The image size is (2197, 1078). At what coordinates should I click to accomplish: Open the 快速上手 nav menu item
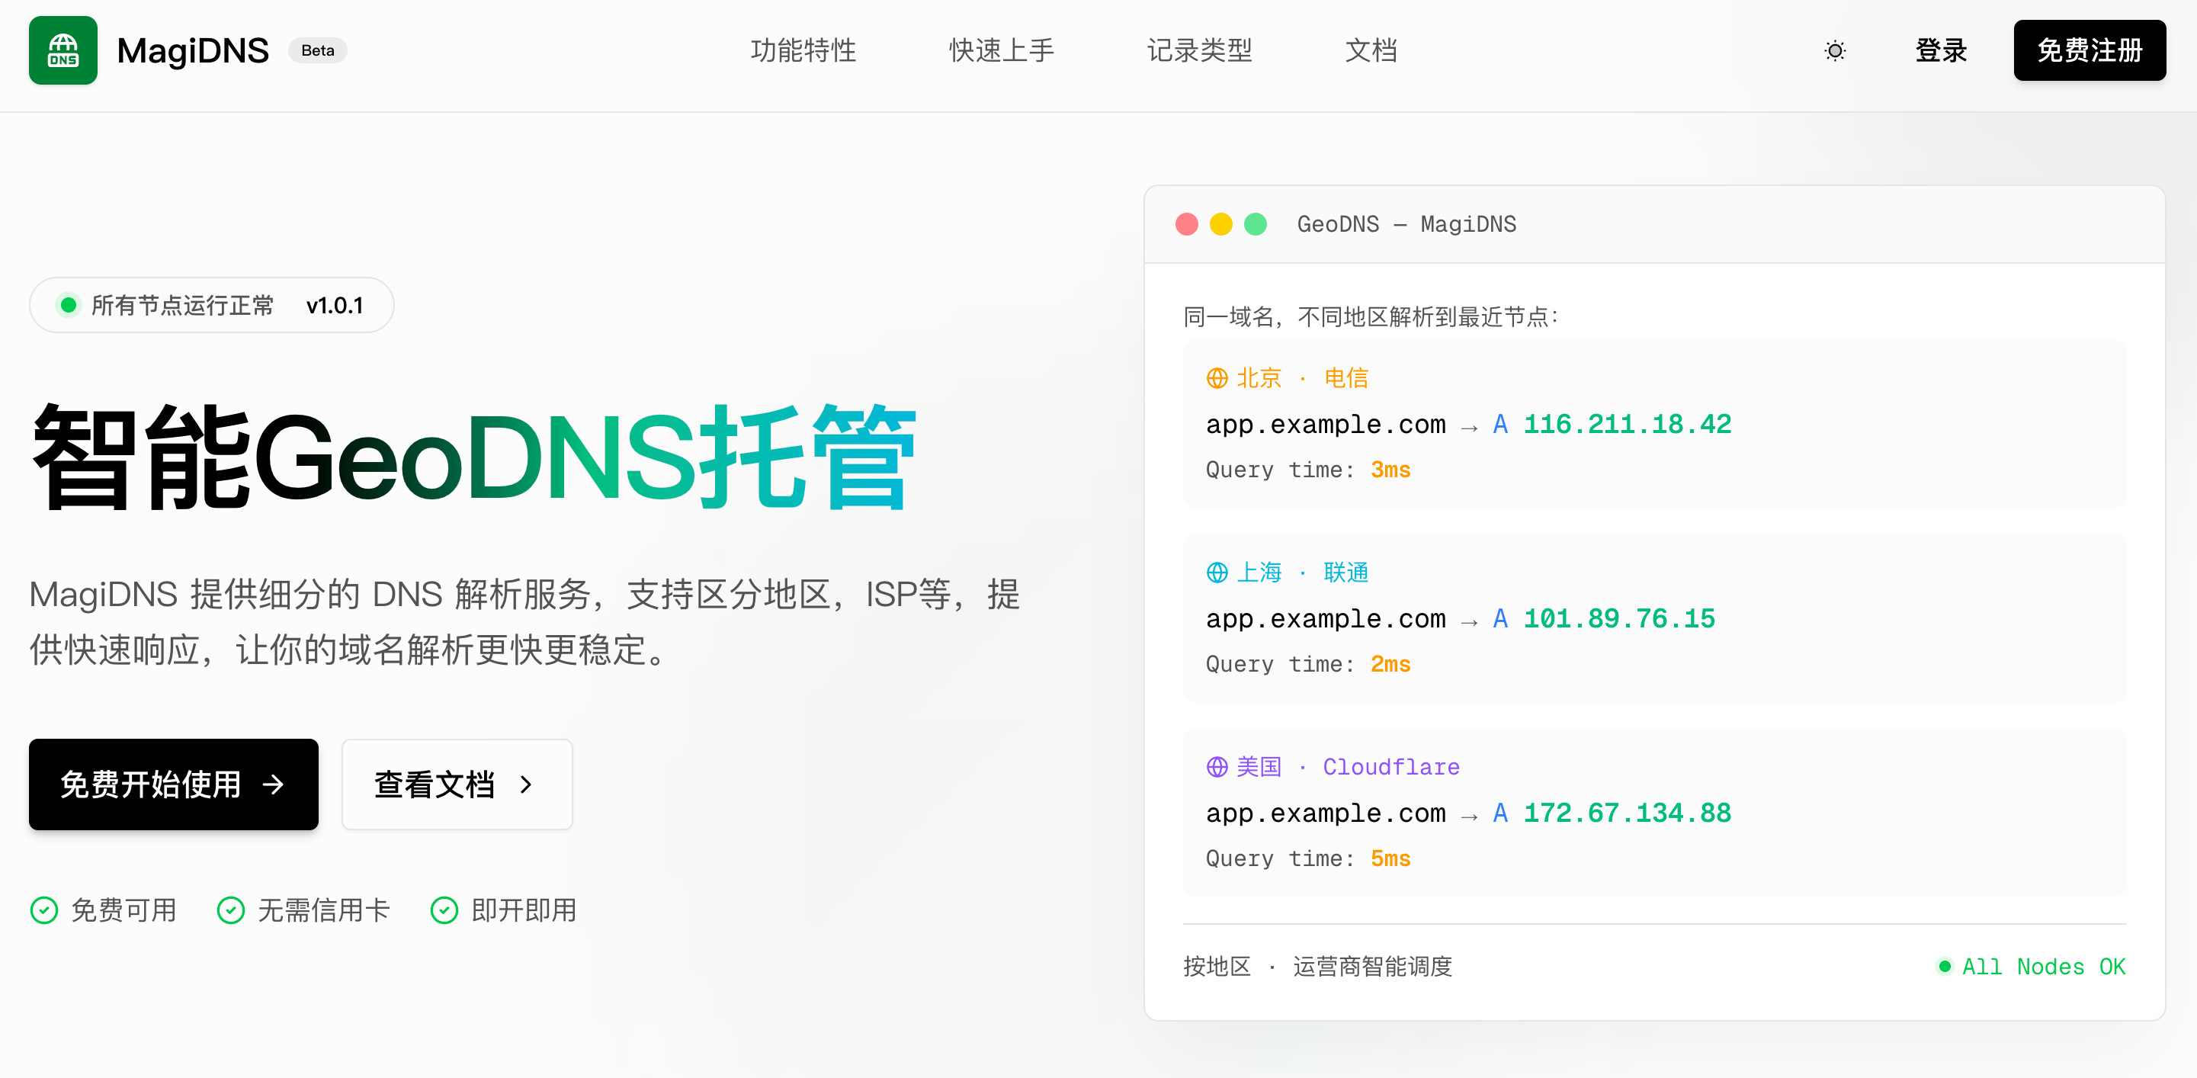coord(1001,50)
